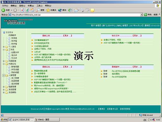The image size is (162, 122).
Task: Refresh the page using the toolbar icon
Action: click(27, 10)
